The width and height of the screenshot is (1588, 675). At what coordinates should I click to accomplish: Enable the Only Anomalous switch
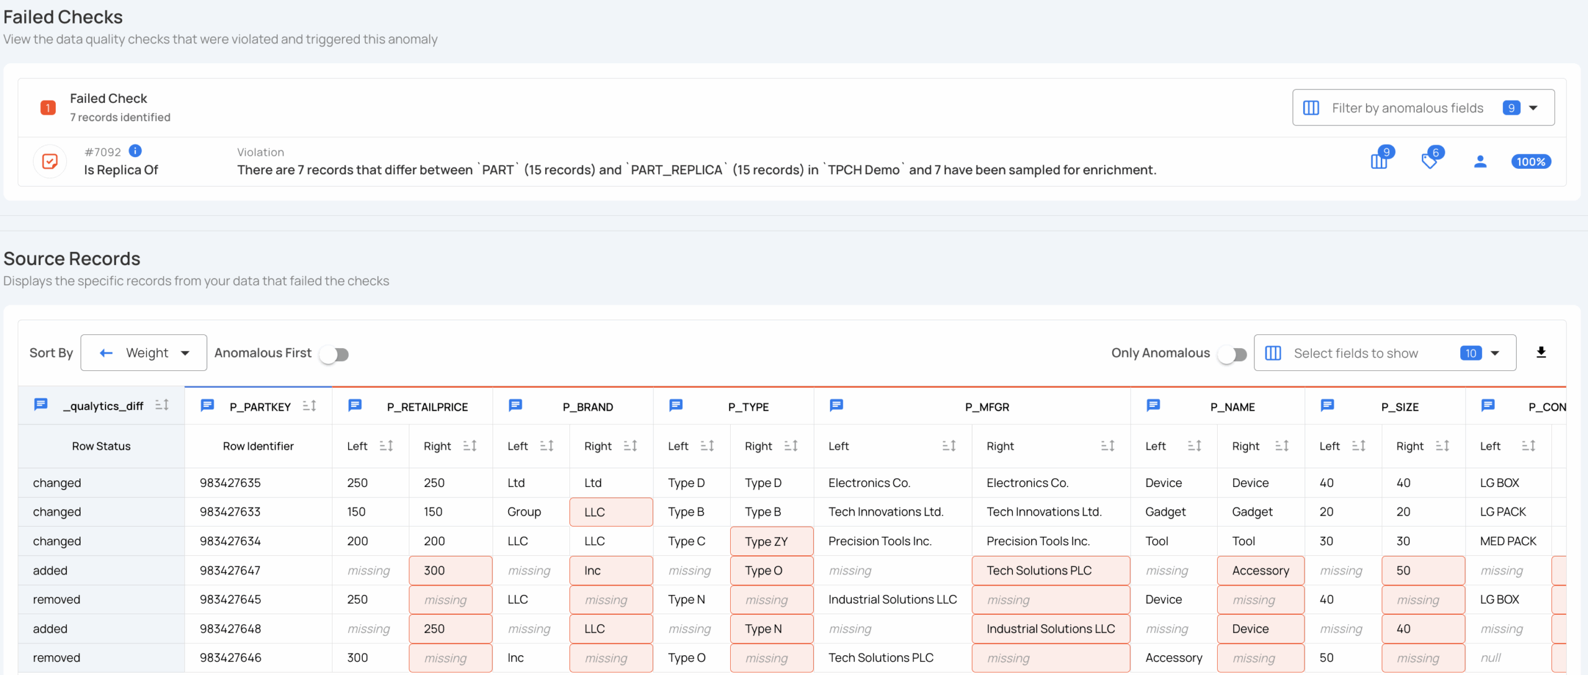(x=1232, y=354)
